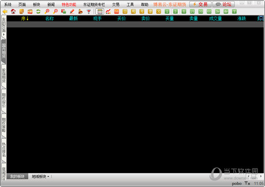Viewport: 265px width, 187px height.
Task: Click the first red magnifier icon
Action: click(47, 12)
